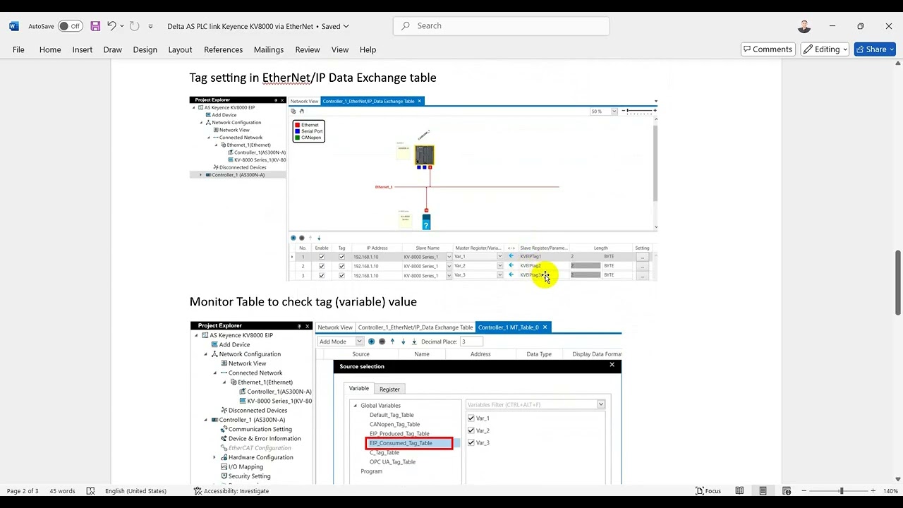Click the 140% zoom level

click(x=890, y=491)
